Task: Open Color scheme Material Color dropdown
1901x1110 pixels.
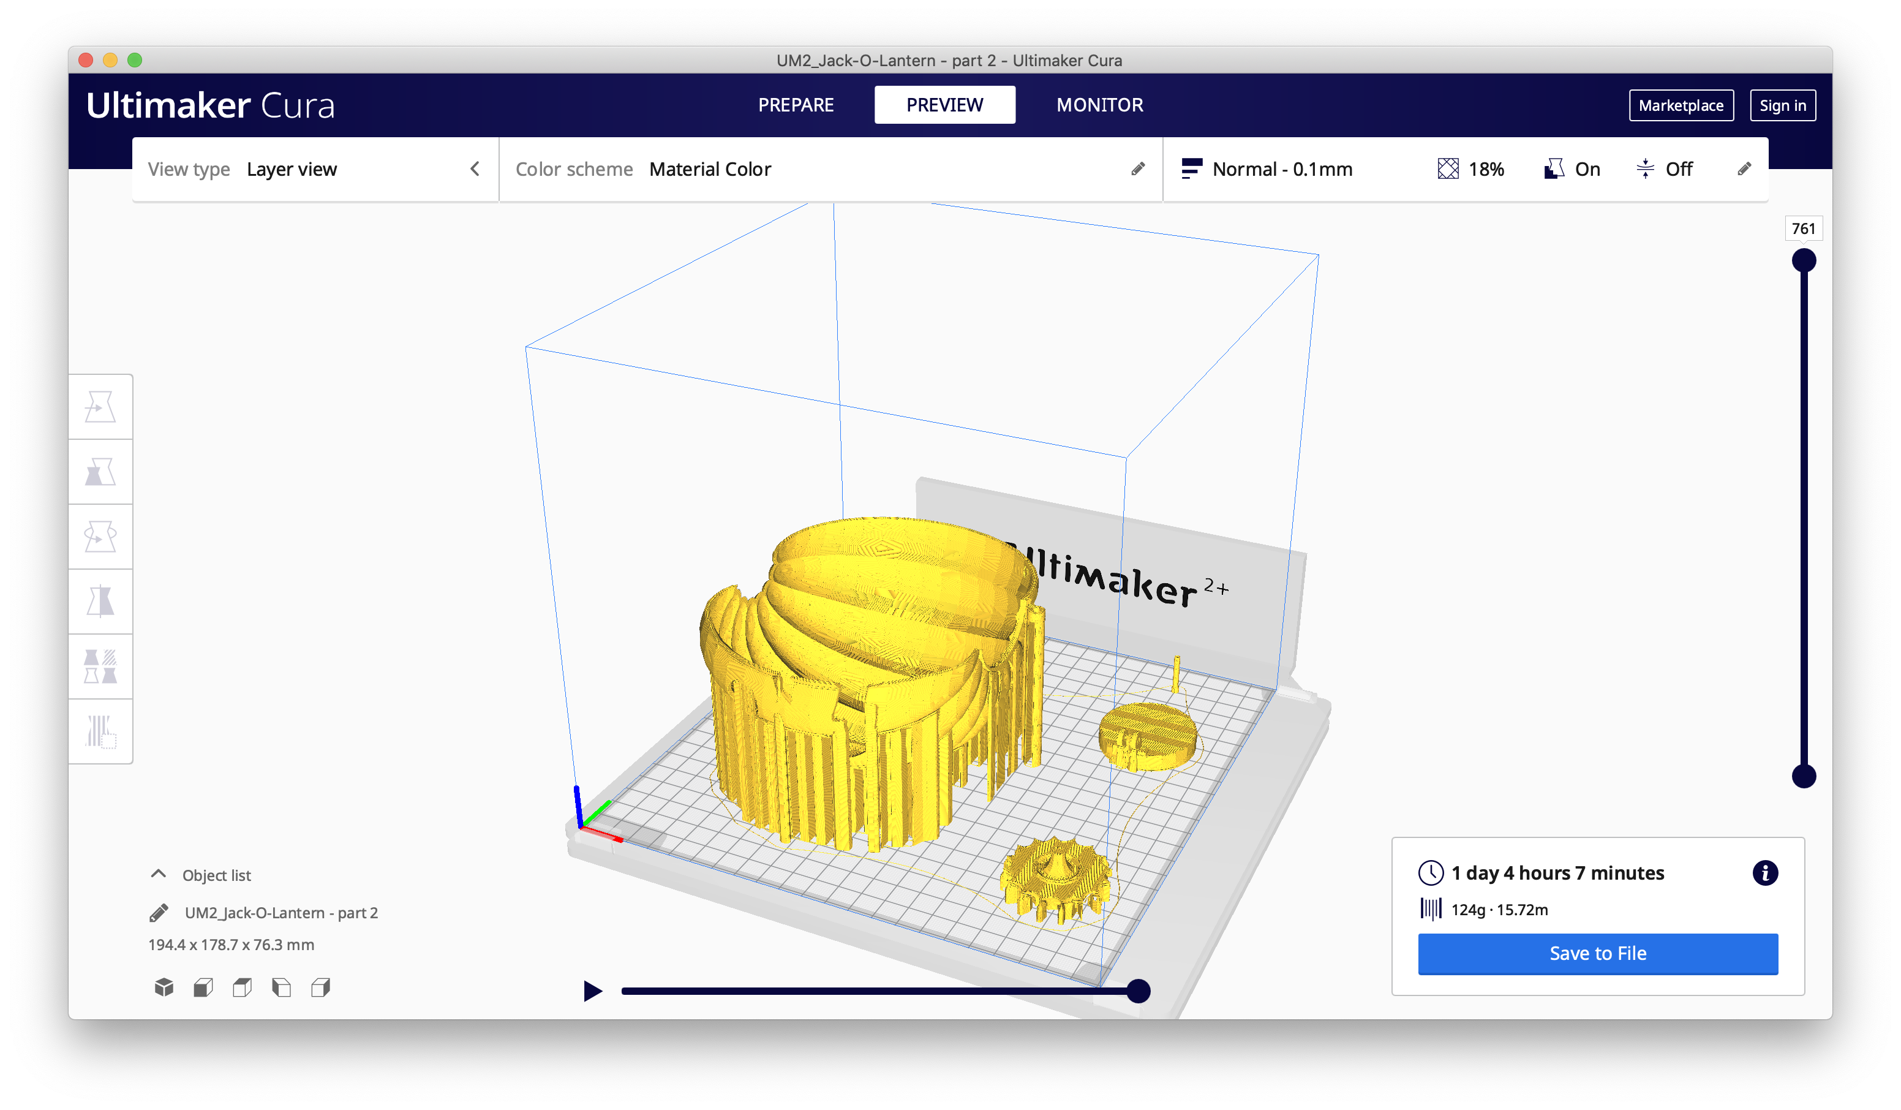Action: (x=830, y=169)
